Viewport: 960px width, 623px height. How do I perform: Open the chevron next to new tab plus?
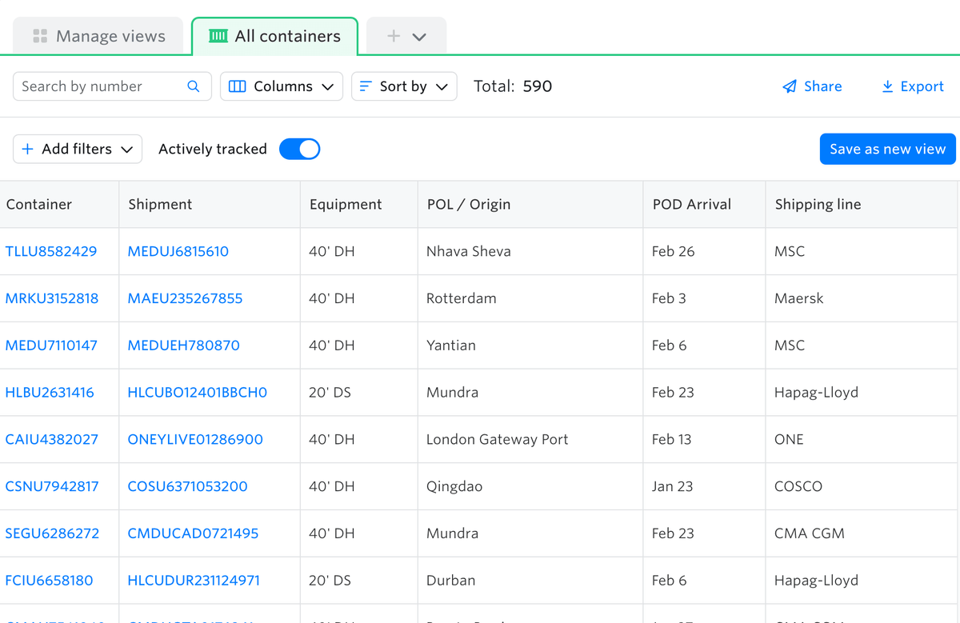419,37
